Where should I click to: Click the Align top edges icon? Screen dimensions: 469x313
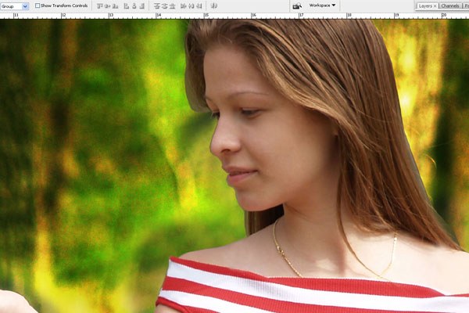point(100,5)
